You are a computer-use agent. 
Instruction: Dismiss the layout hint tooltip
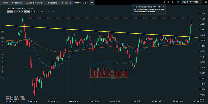click(164, 6)
